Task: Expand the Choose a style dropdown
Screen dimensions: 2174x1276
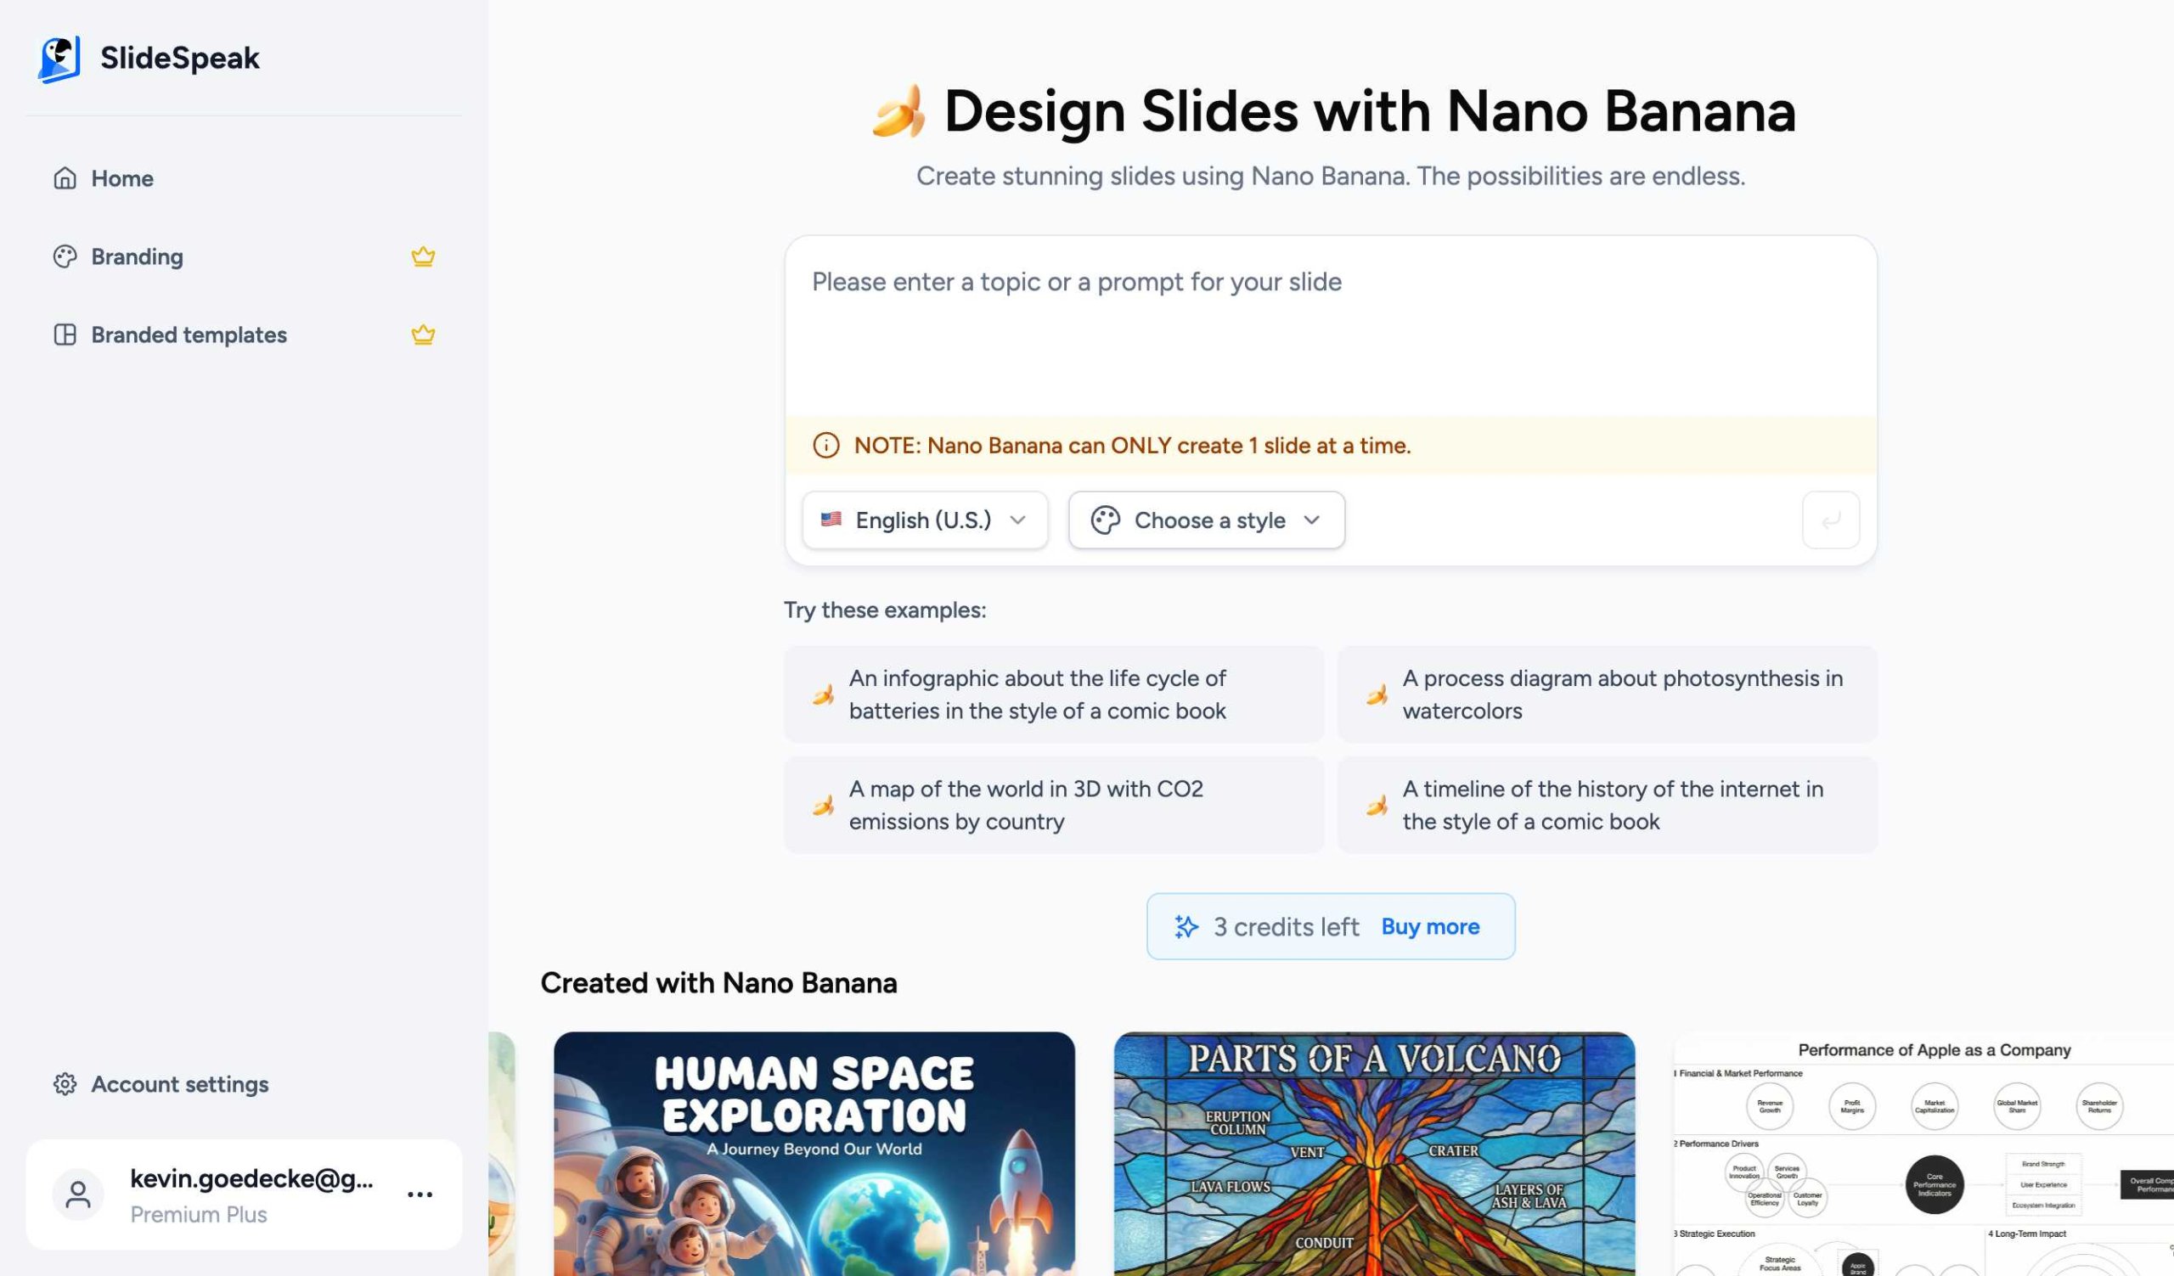Action: pos(1206,520)
